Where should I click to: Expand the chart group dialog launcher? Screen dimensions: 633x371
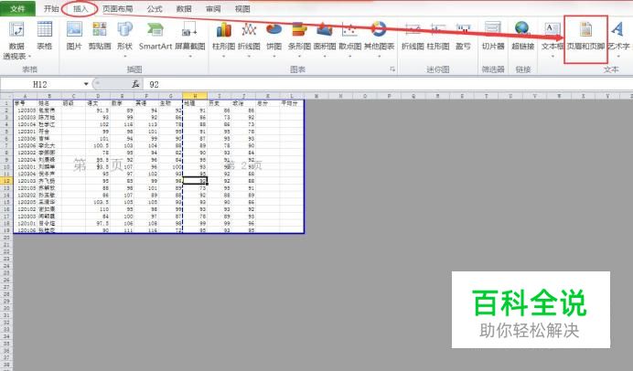click(392, 69)
